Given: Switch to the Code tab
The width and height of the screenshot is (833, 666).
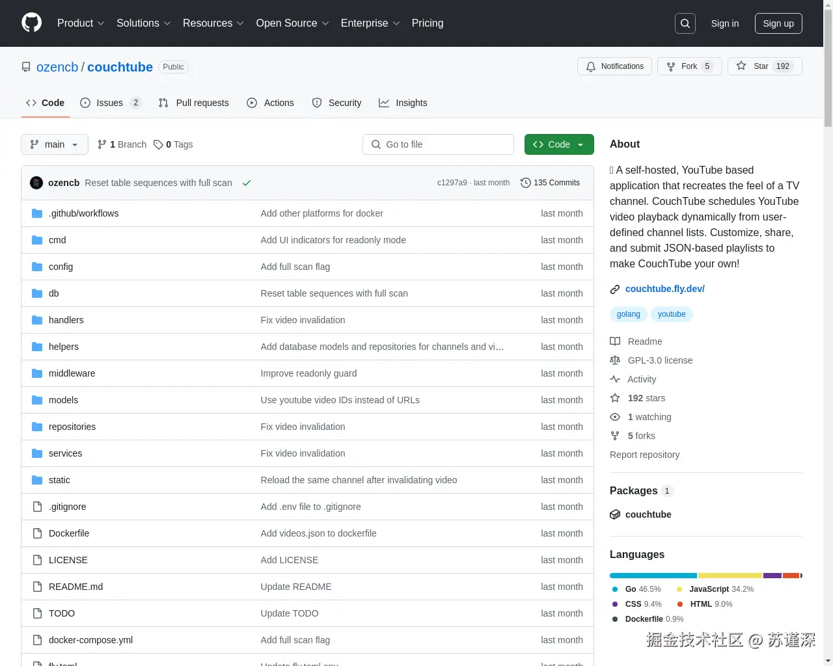Looking at the screenshot, I should pos(45,103).
